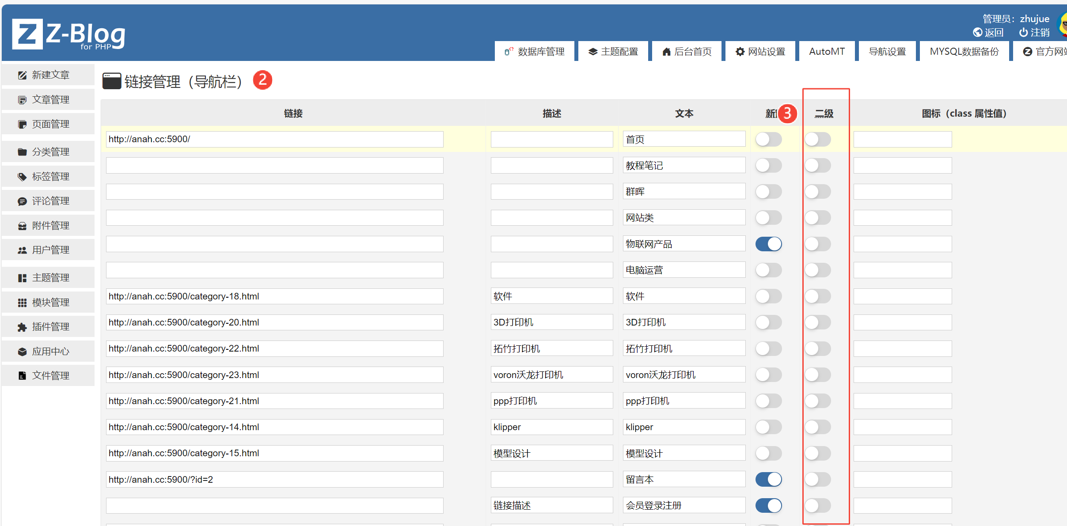
Task: Enable 二级 toggle for 教程笔记 row
Action: click(817, 166)
